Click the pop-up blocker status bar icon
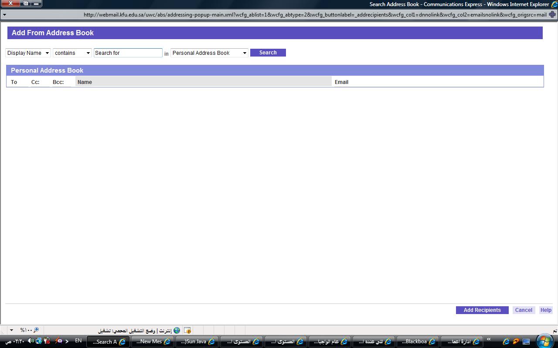Screen dimensions: 558x348 (187, 331)
